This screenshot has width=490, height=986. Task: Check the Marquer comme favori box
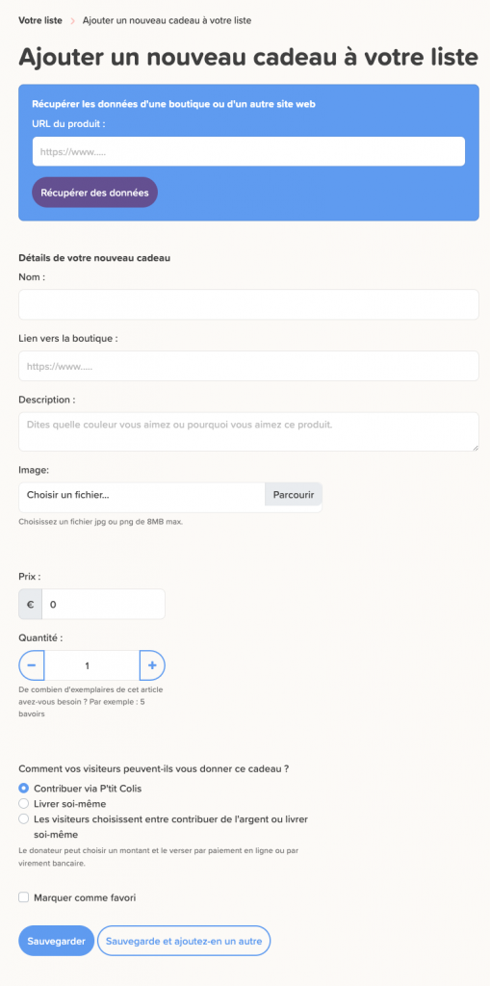coord(24,897)
